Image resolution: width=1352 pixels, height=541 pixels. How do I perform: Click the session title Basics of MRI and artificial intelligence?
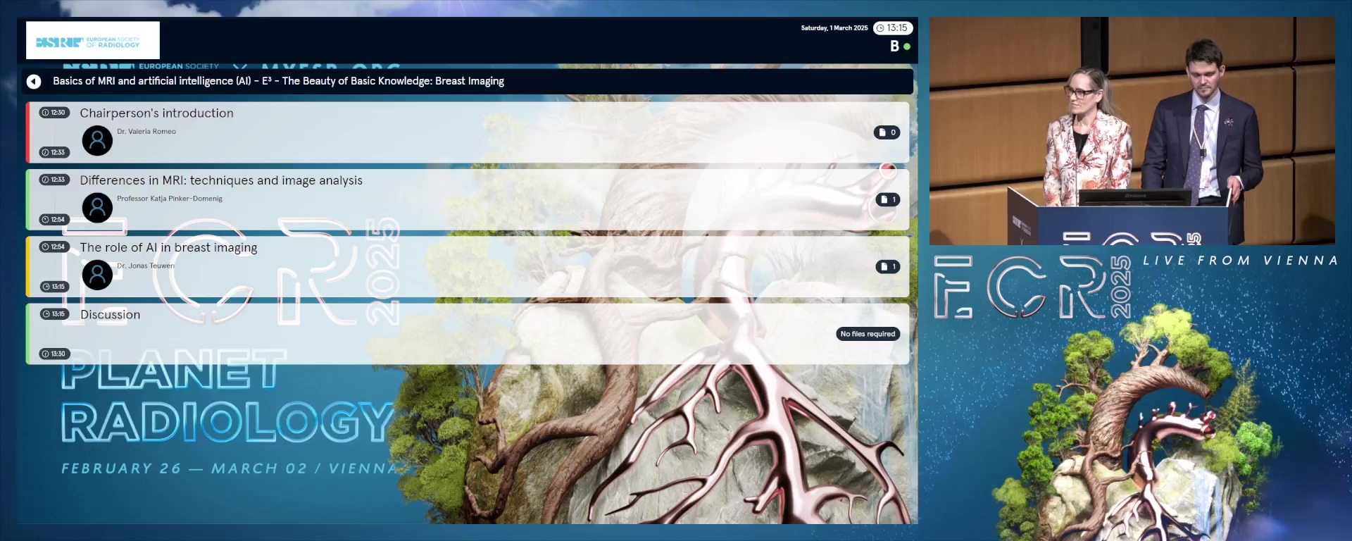click(279, 81)
